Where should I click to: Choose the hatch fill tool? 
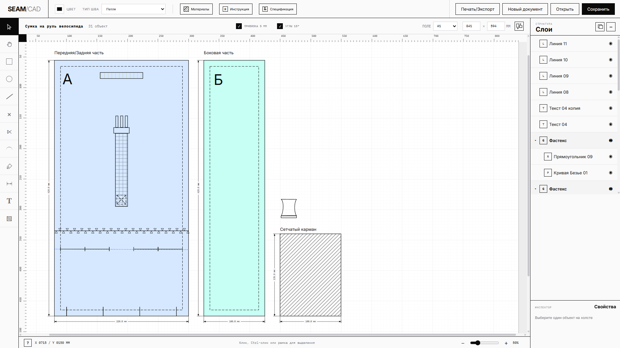pos(9,219)
